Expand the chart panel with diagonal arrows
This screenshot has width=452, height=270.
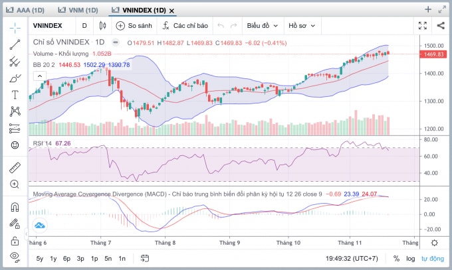[442, 9]
